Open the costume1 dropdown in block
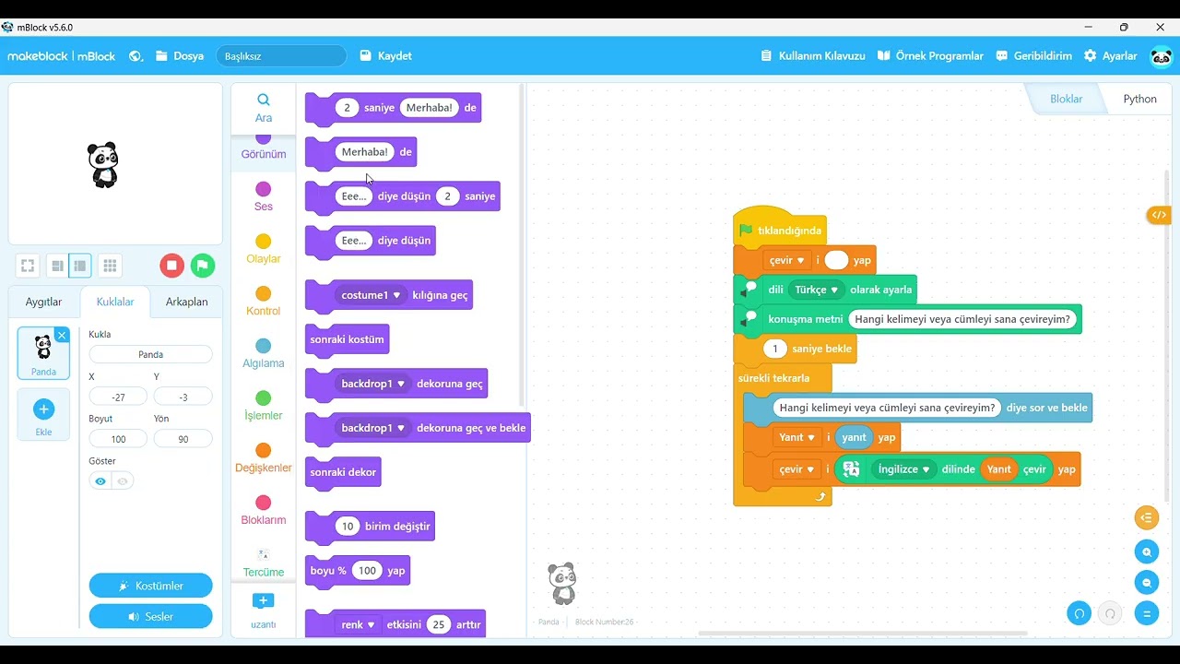The image size is (1180, 664). coord(372,295)
